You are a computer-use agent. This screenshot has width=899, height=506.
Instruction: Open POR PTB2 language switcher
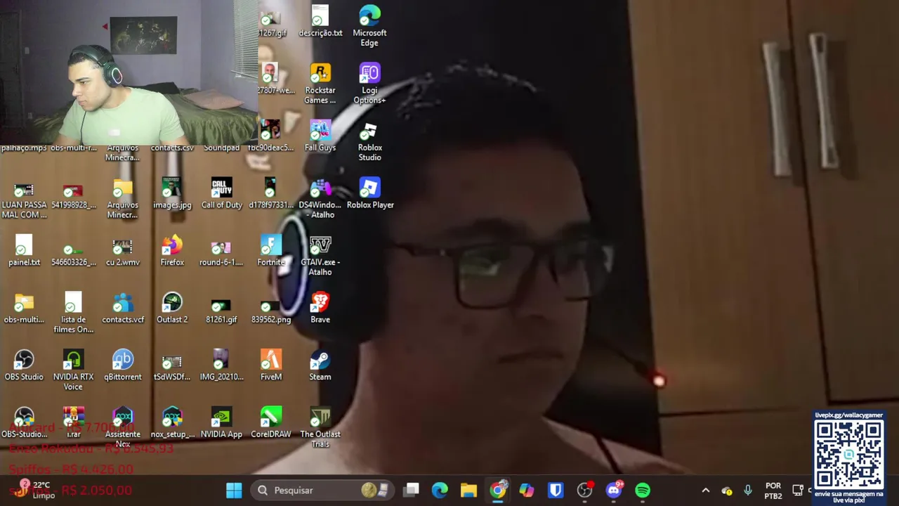click(773, 491)
